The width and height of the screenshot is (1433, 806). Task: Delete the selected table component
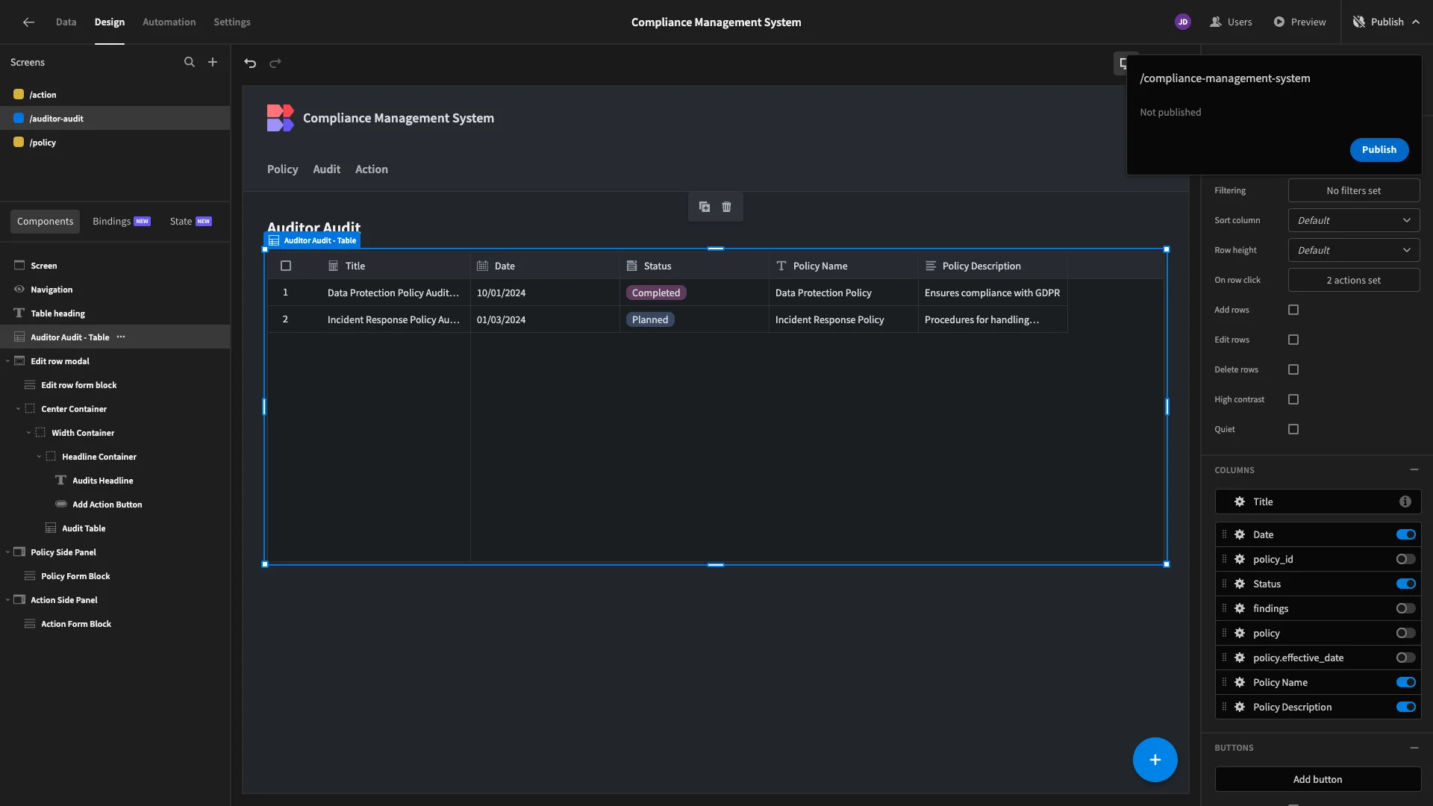(726, 207)
